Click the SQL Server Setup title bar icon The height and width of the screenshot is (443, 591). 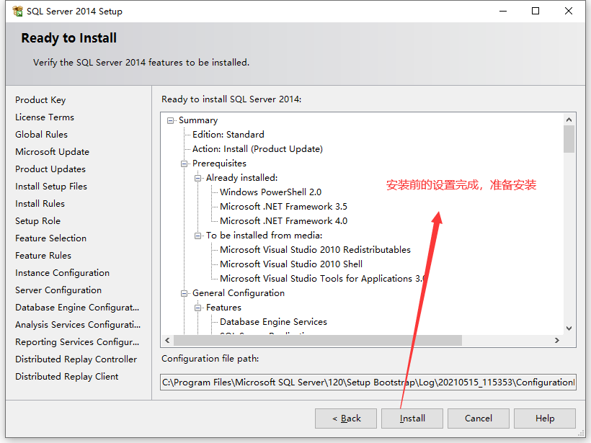pyautogui.click(x=17, y=12)
